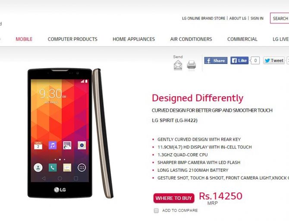289x221 pixels.
Task: Open the Commercial menu
Action: click(242, 39)
